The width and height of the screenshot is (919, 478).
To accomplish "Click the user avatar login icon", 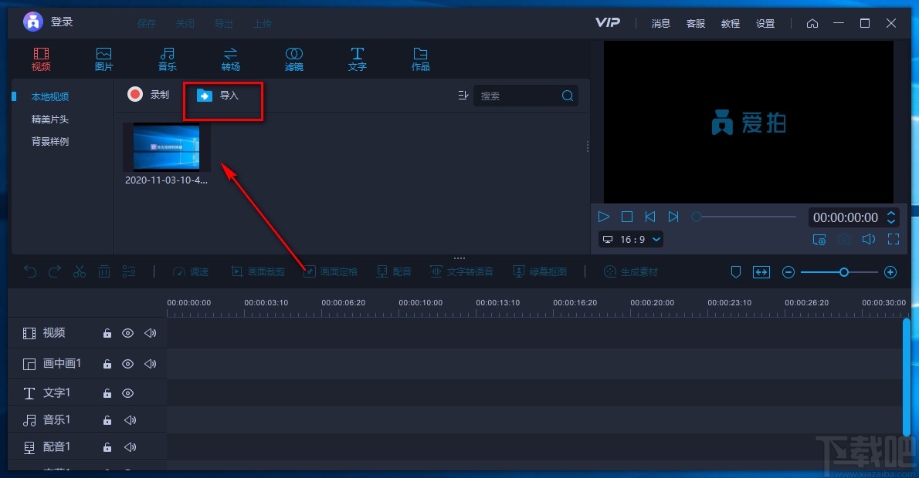I will [32, 22].
